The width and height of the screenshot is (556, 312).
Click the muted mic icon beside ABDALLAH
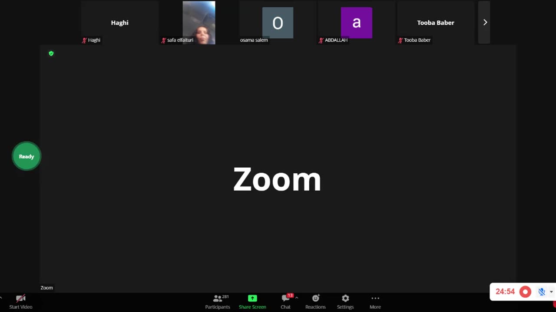[321, 40]
